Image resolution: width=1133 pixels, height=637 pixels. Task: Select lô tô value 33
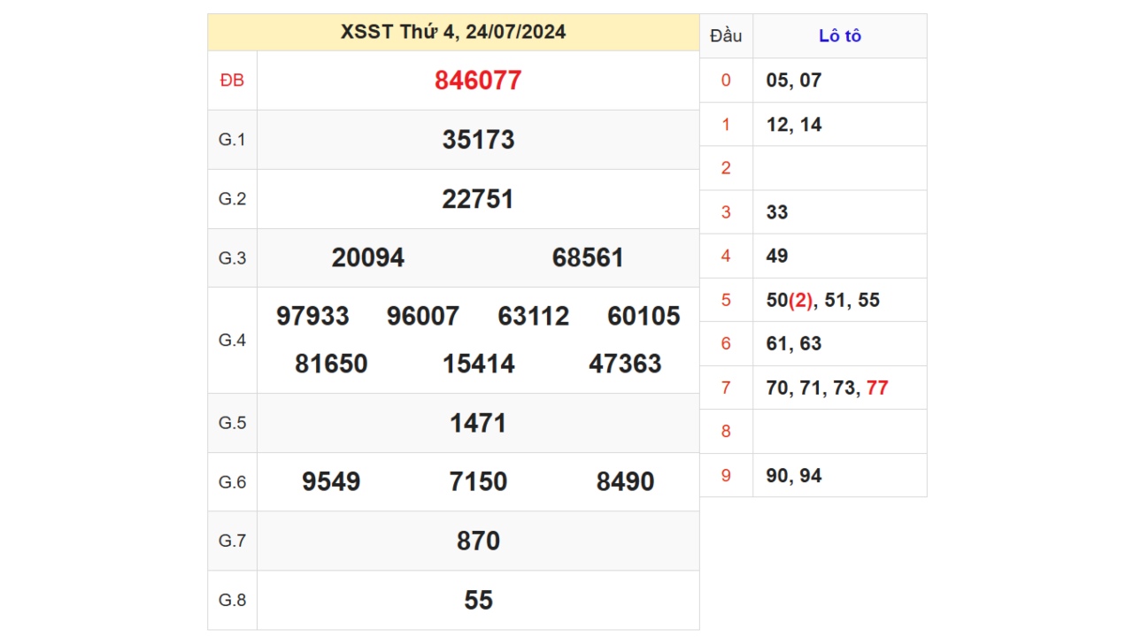coord(777,212)
